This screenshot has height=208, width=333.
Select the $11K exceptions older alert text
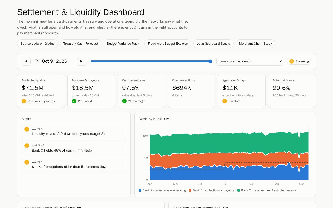click(x=69, y=167)
